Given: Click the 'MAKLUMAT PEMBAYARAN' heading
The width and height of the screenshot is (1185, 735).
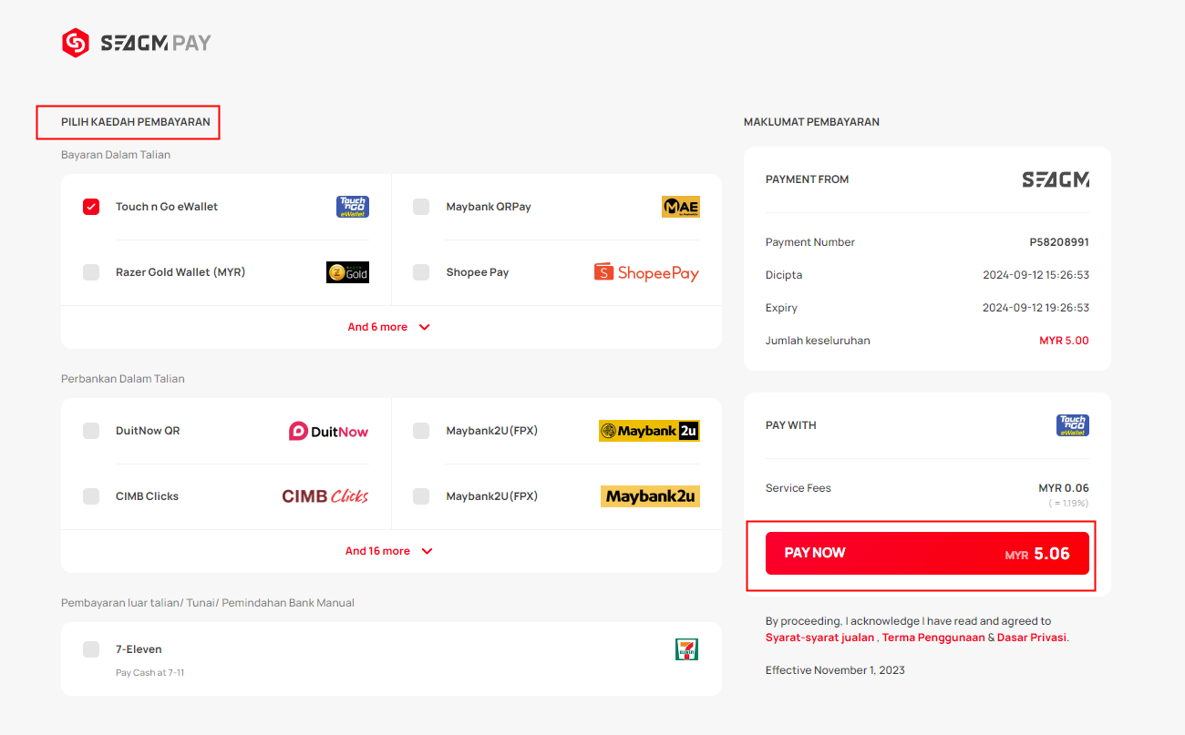Looking at the screenshot, I should click(x=811, y=122).
